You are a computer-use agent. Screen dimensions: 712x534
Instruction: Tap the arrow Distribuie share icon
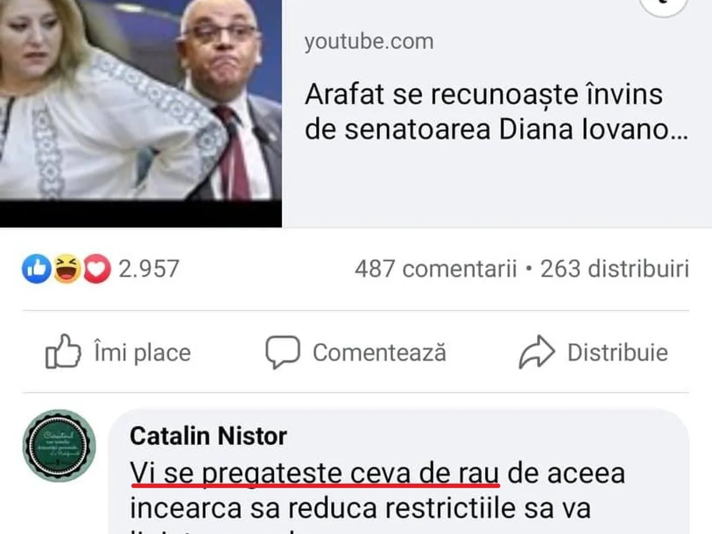tap(537, 352)
